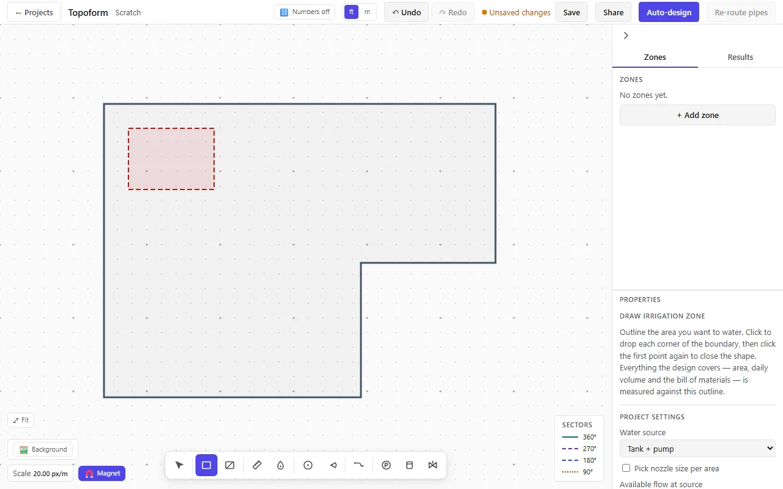
Task: Switch units to meters
Action: [367, 12]
